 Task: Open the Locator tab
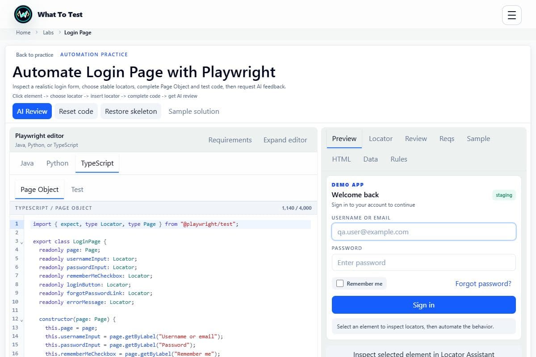(x=381, y=139)
